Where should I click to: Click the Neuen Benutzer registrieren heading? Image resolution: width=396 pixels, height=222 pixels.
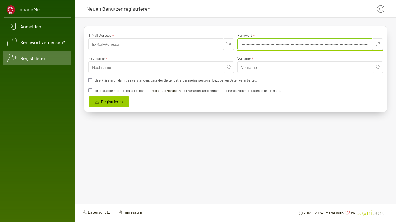pyautogui.click(x=118, y=9)
